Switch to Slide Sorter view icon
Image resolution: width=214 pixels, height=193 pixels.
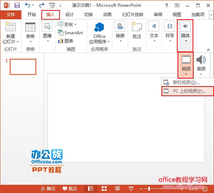pyautogui.click(x=104, y=189)
